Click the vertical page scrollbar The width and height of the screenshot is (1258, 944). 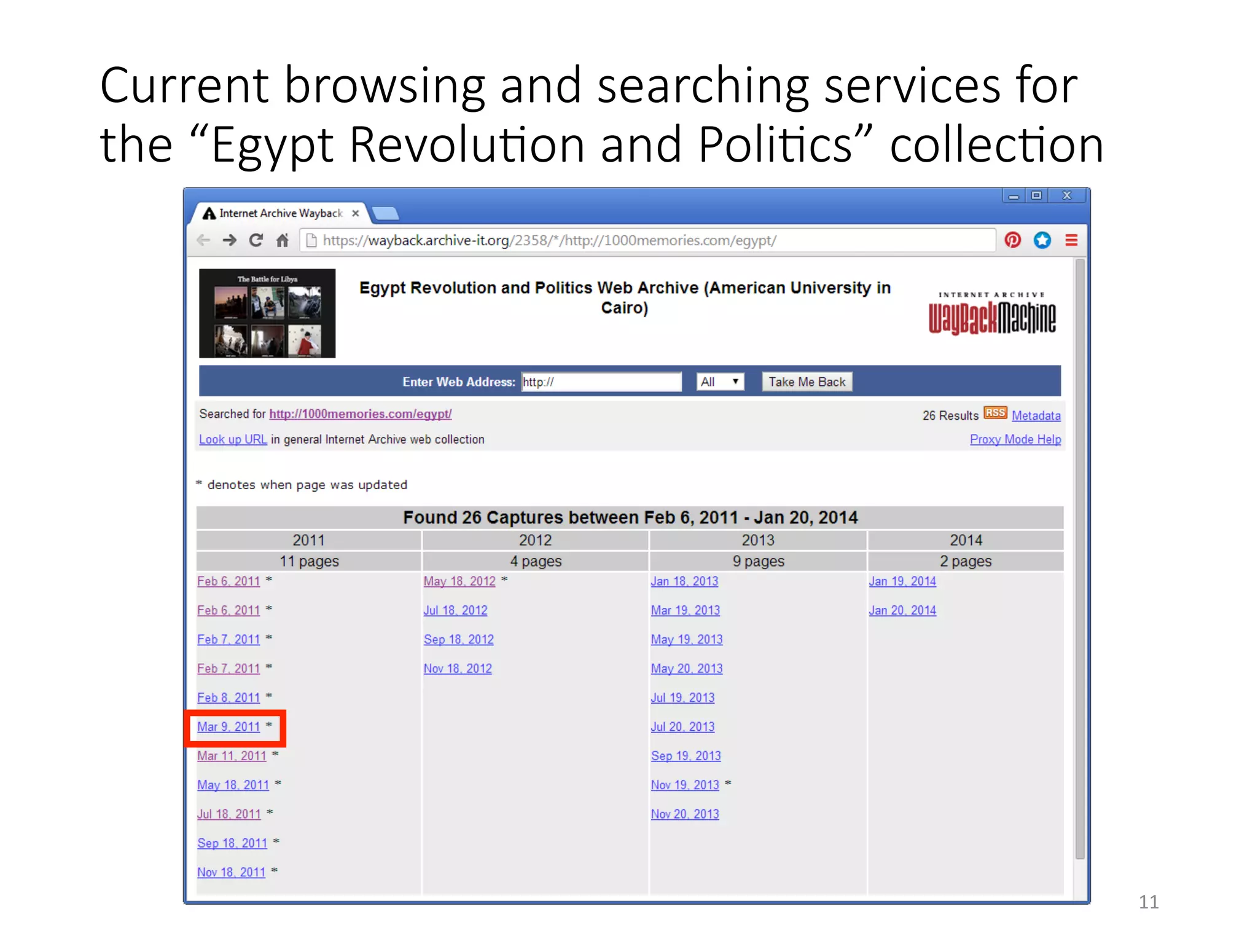pos(1080,559)
